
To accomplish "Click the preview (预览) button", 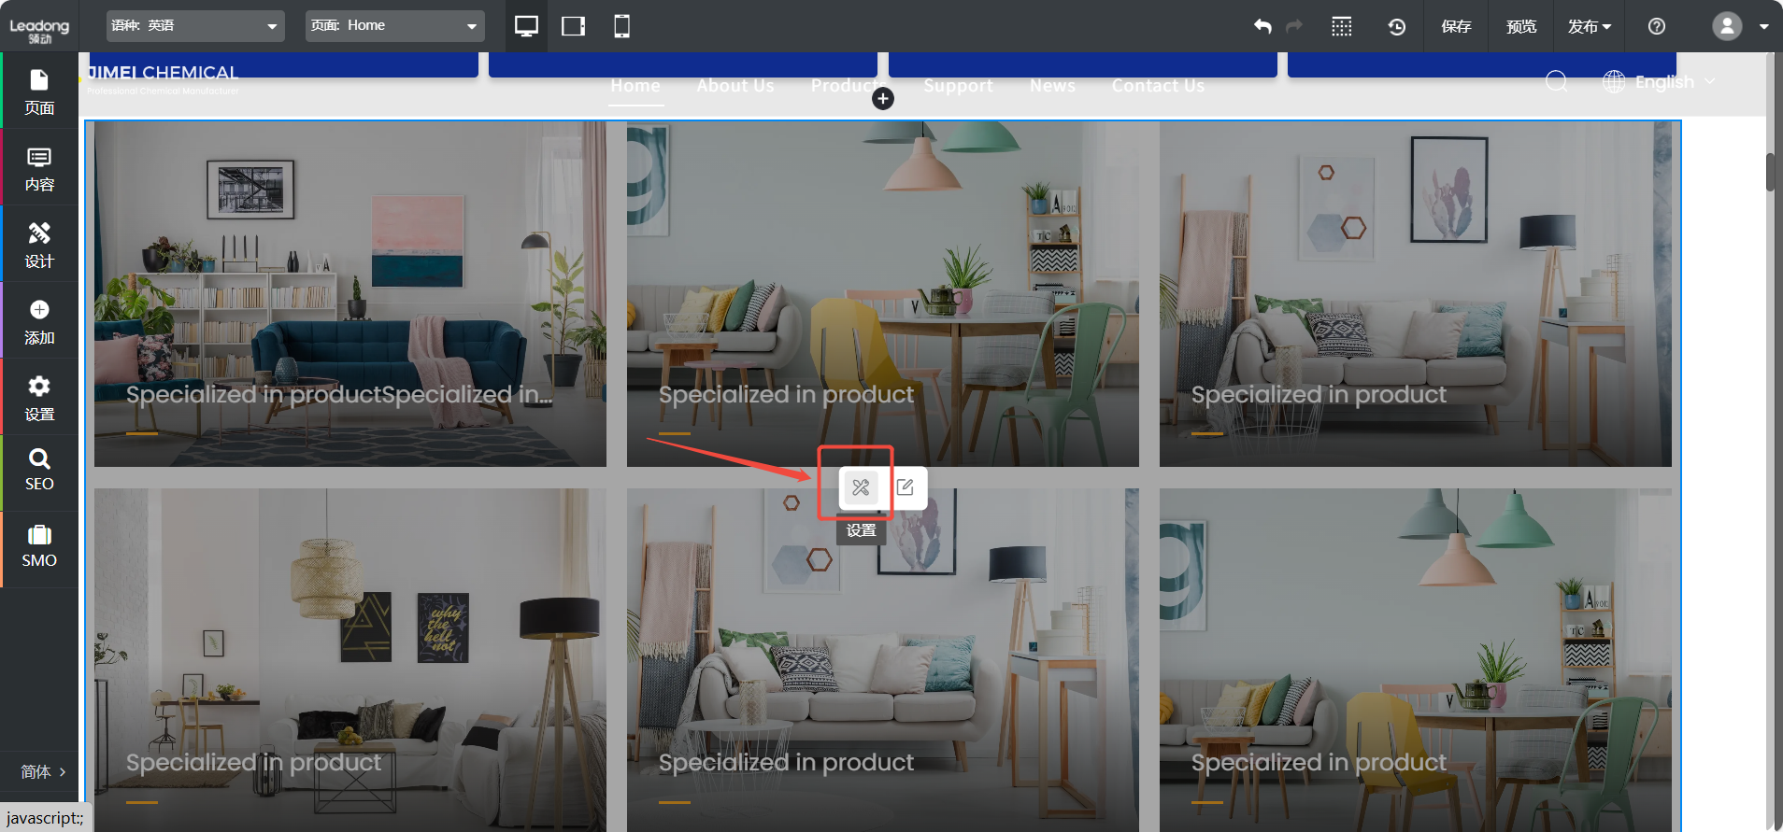I will point(1520,26).
